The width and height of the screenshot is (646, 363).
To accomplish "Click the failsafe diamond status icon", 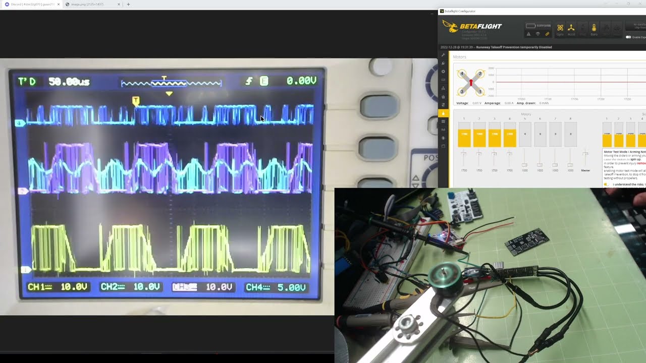I will (x=537, y=34).
